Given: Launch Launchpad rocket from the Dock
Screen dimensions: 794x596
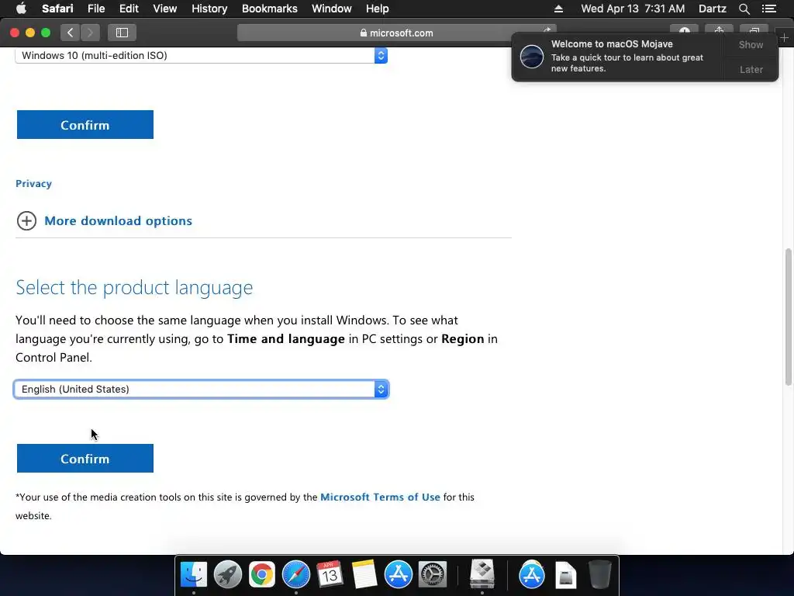Looking at the screenshot, I should coord(228,575).
